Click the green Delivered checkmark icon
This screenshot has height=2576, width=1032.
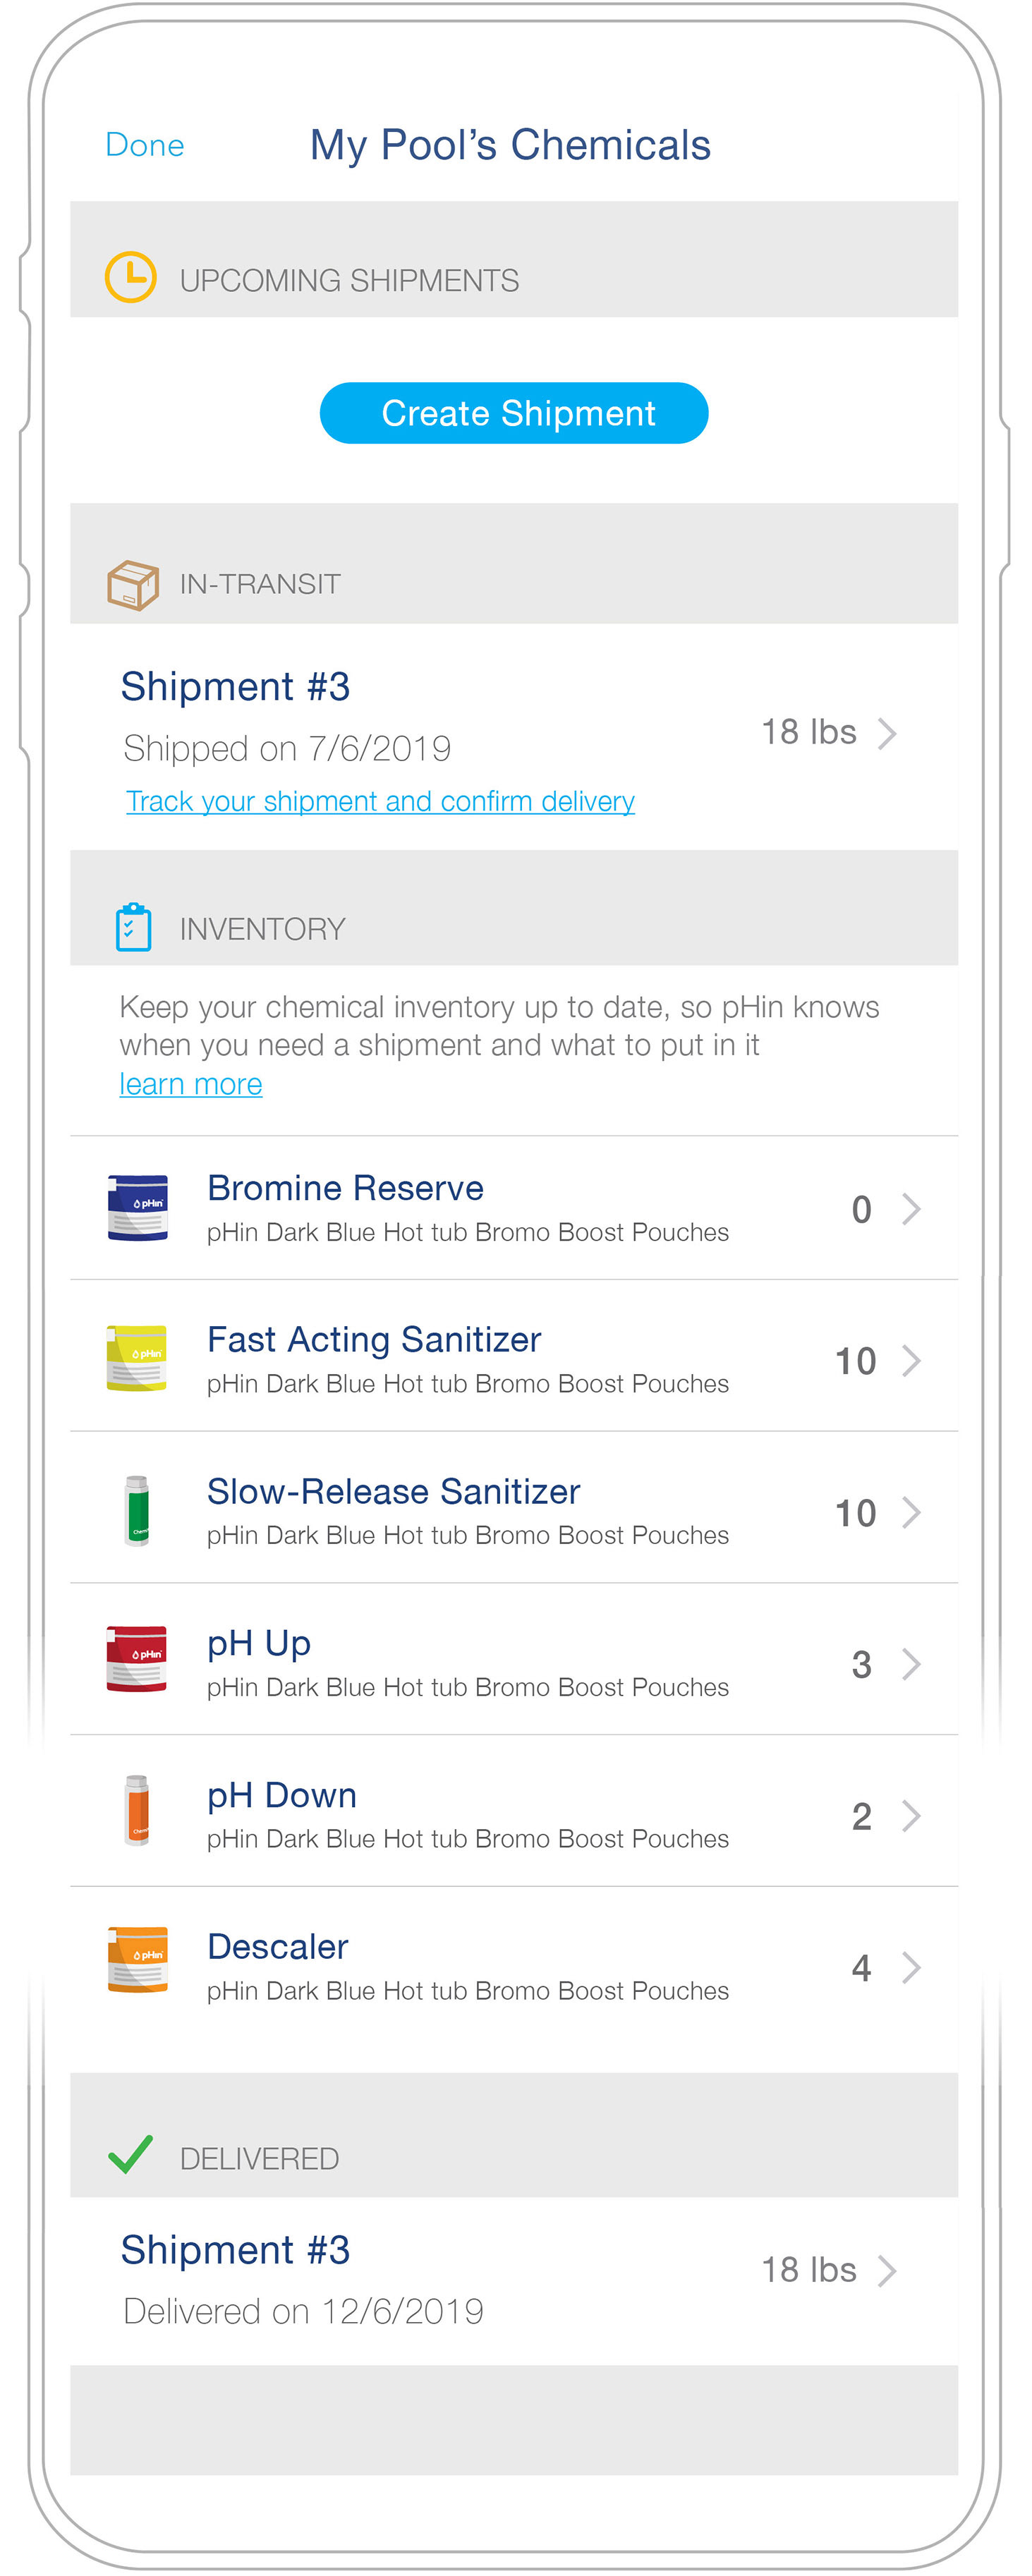pyautogui.click(x=131, y=2154)
